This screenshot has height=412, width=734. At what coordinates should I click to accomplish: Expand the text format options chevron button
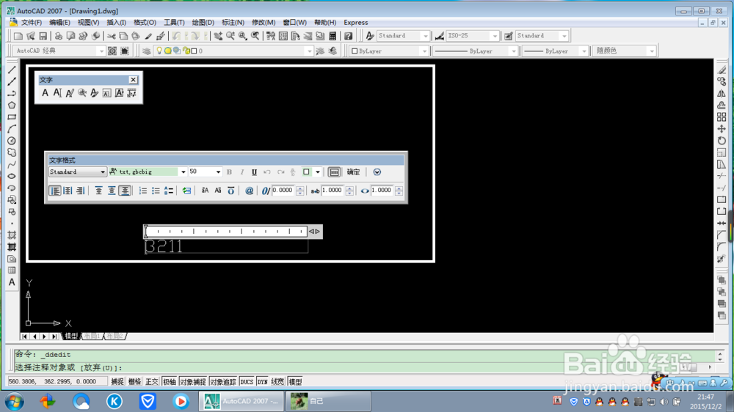click(x=377, y=172)
